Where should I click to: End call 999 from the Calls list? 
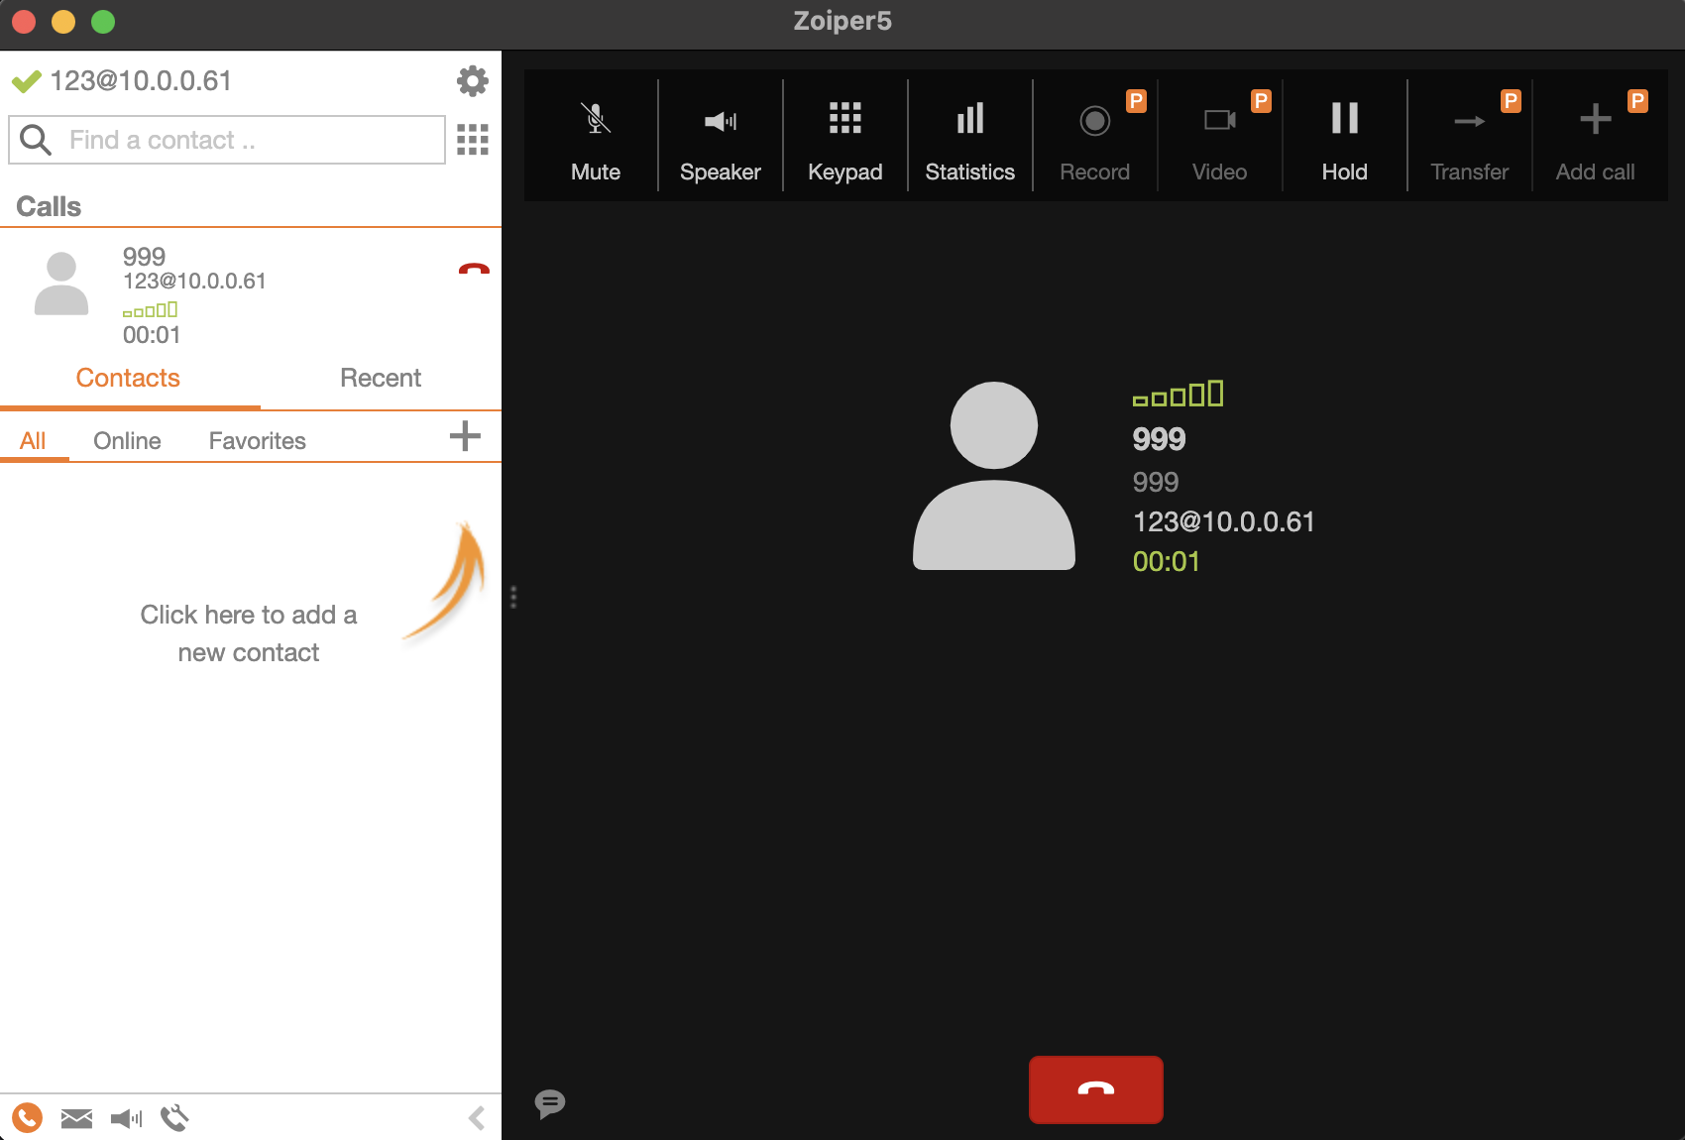tap(474, 270)
